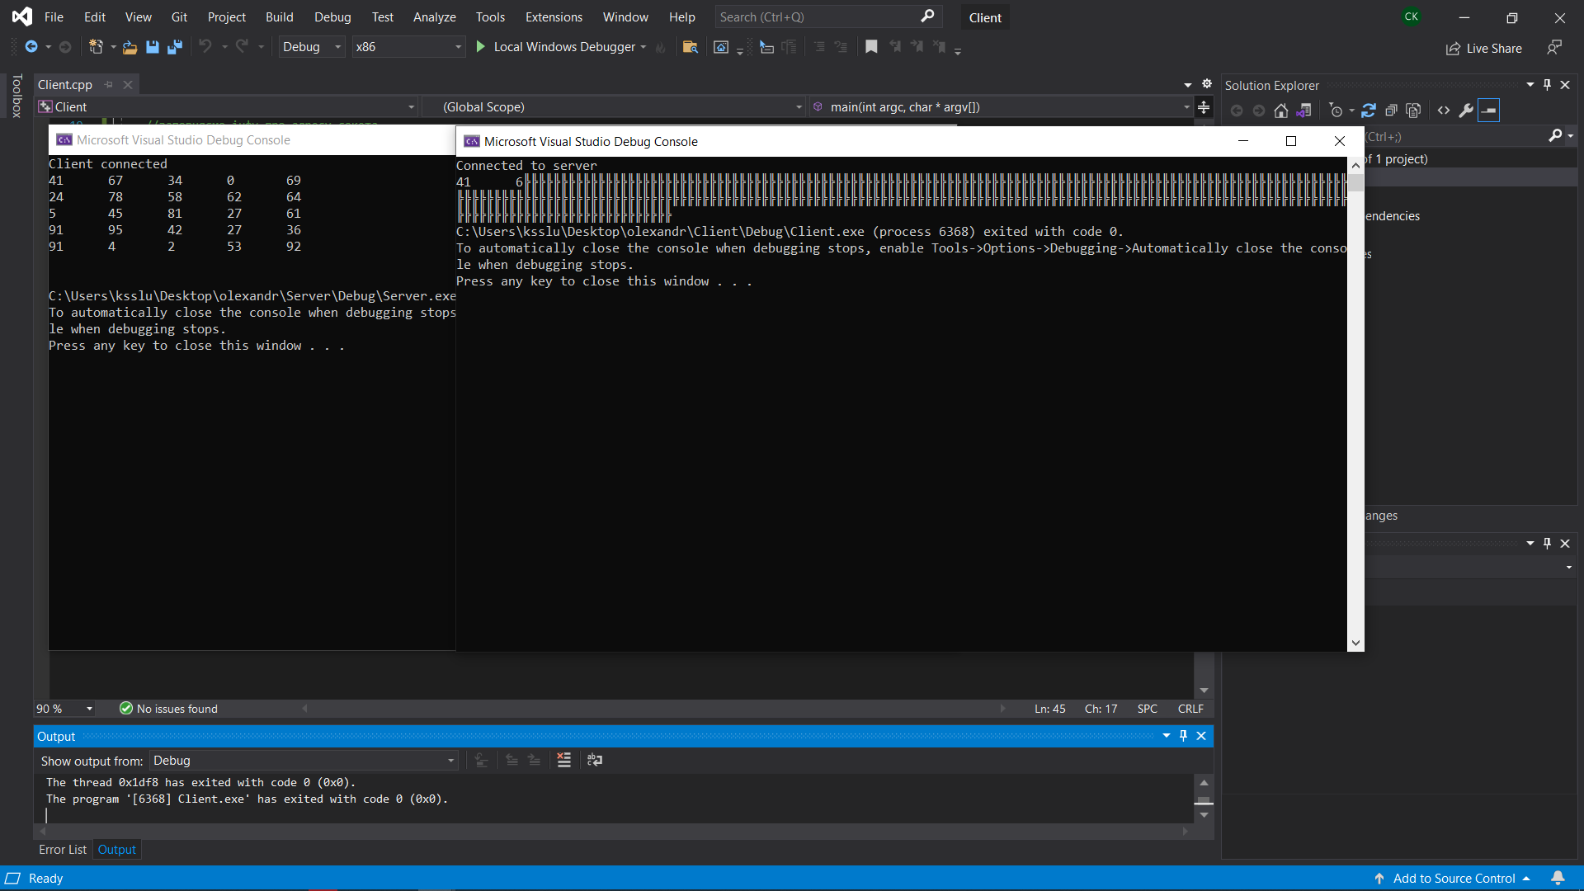
Task: Open the x86 platform dropdown
Action: [408, 47]
